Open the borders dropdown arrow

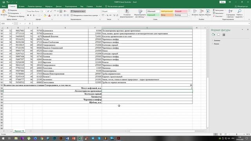point(41,16)
